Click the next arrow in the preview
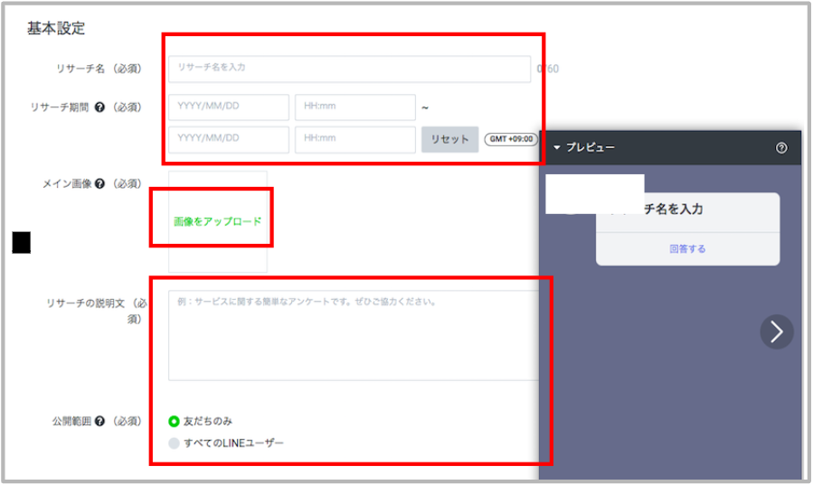This screenshot has height=485, width=813. (x=777, y=331)
